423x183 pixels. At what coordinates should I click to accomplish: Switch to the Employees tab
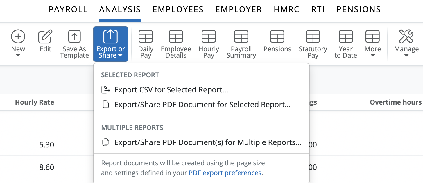[178, 10]
